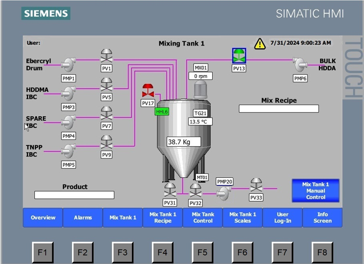Viewport: 364px width, 264px height.
Task: Open the Alarms screen tab
Action: coord(83,217)
